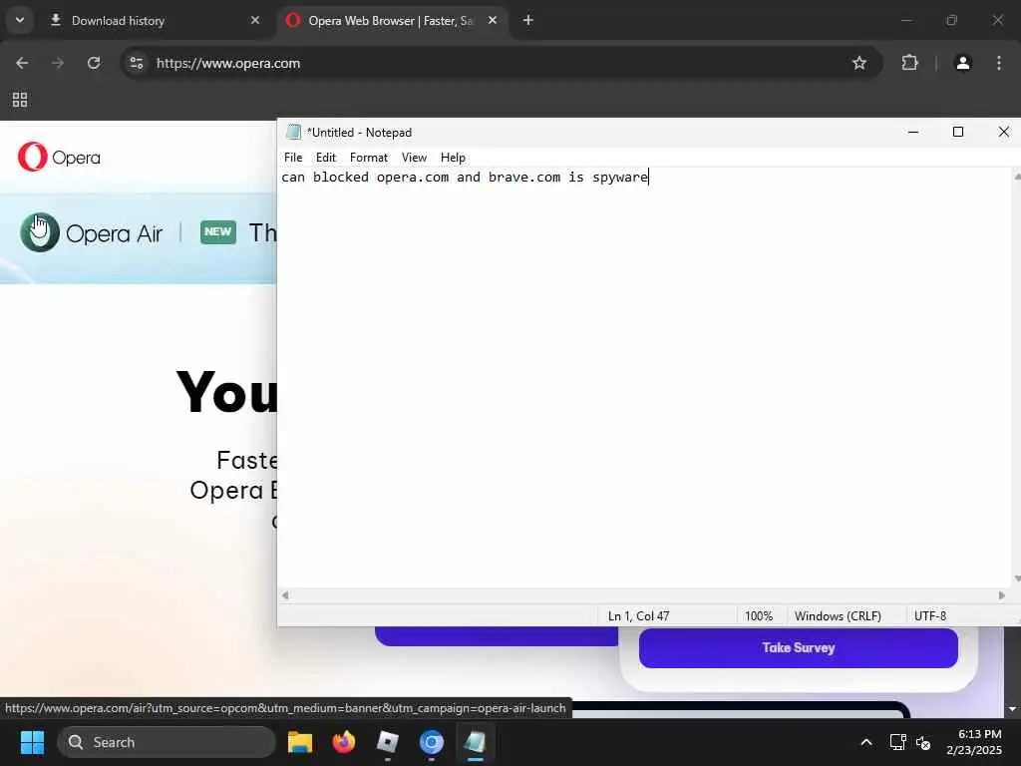Screen dimensions: 1021x766
Task: Click the Ln 1, Col 47 status entry
Action: pyautogui.click(x=638, y=616)
